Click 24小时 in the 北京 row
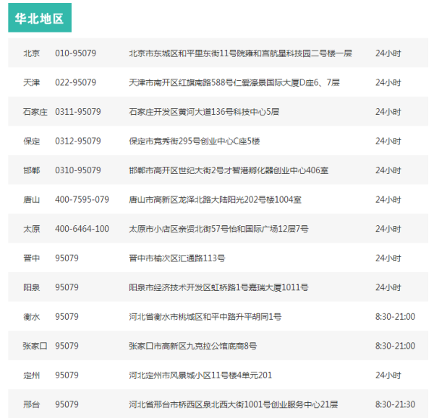The image size is (434, 418). pyautogui.click(x=388, y=53)
